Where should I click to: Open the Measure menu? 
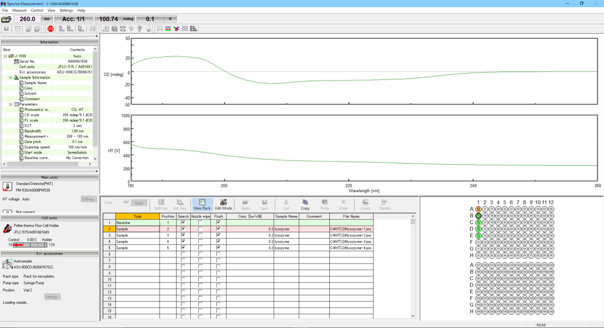click(19, 10)
